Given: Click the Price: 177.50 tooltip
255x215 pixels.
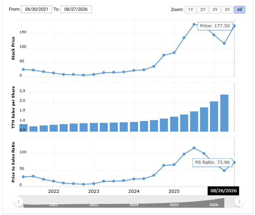Looking at the screenshot, I should 215,26.
